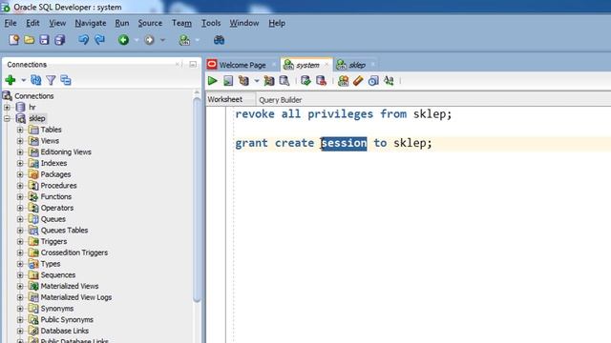Open the forward navigation history dropdown
The height and width of the screenshot is (343, 611).
(162, 40)
